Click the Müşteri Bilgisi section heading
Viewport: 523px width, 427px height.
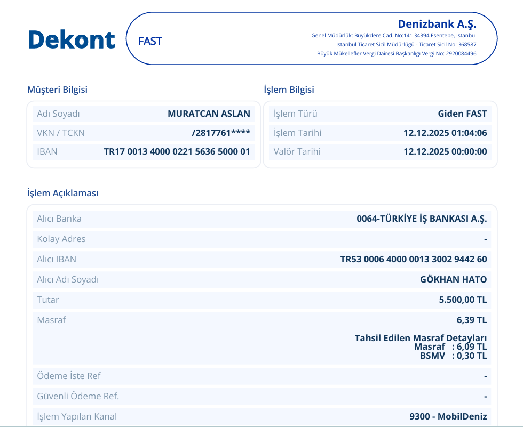(58, 90)
